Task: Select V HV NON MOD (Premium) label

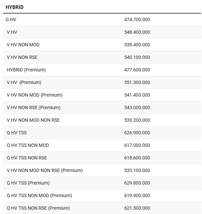Action: pos(34,95)
